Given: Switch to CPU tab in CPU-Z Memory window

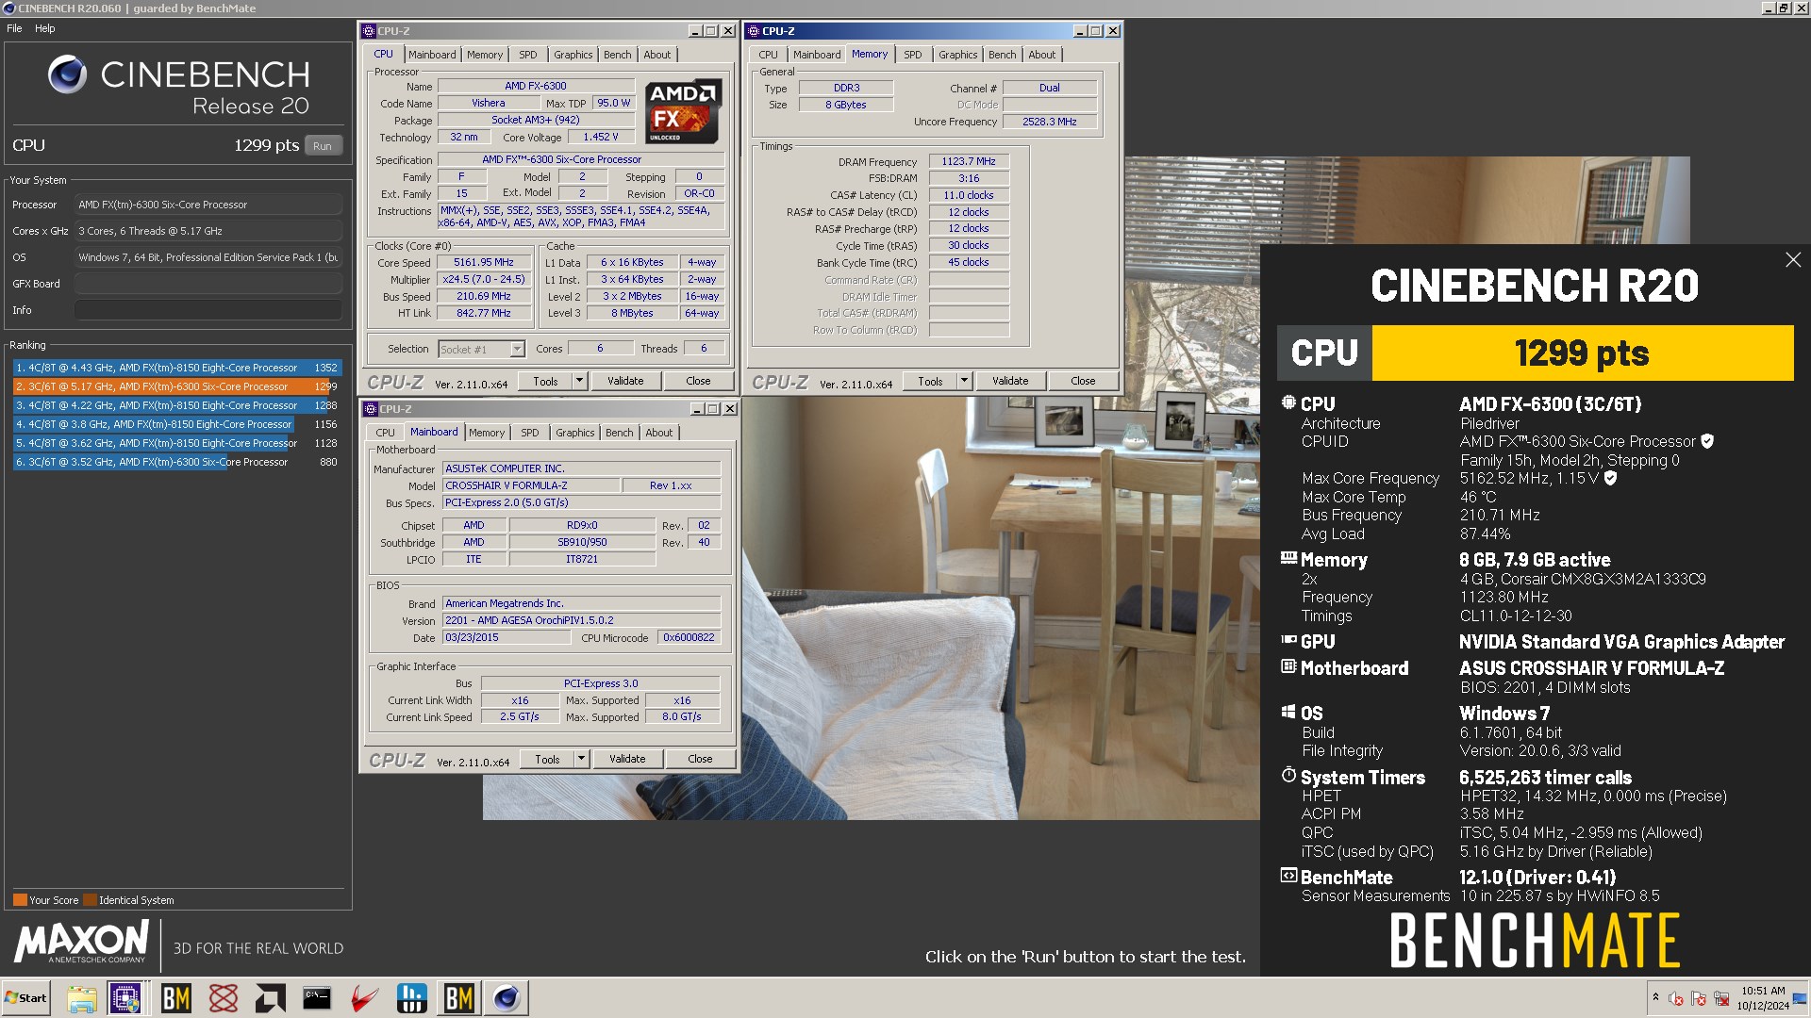Looking at the screenshot, I should click(x=769, y=55).
